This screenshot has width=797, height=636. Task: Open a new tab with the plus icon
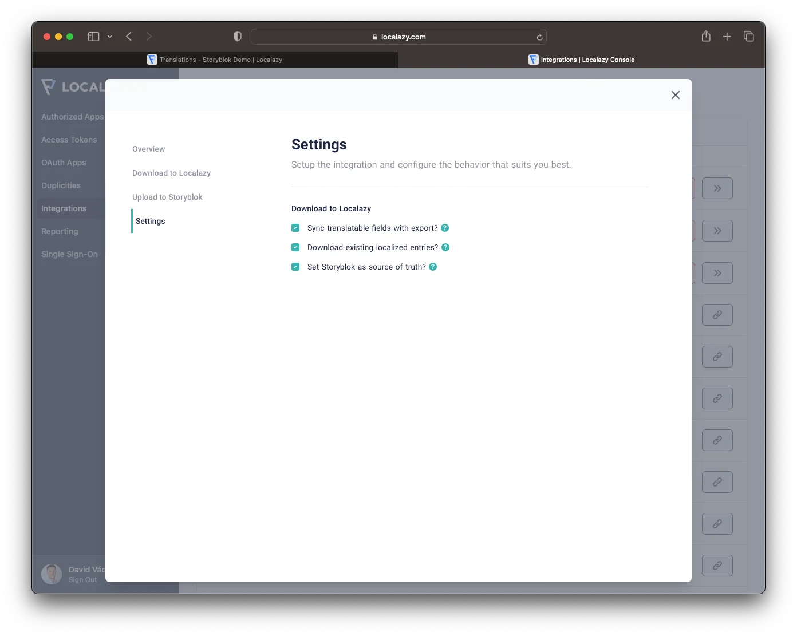(727, 37)
